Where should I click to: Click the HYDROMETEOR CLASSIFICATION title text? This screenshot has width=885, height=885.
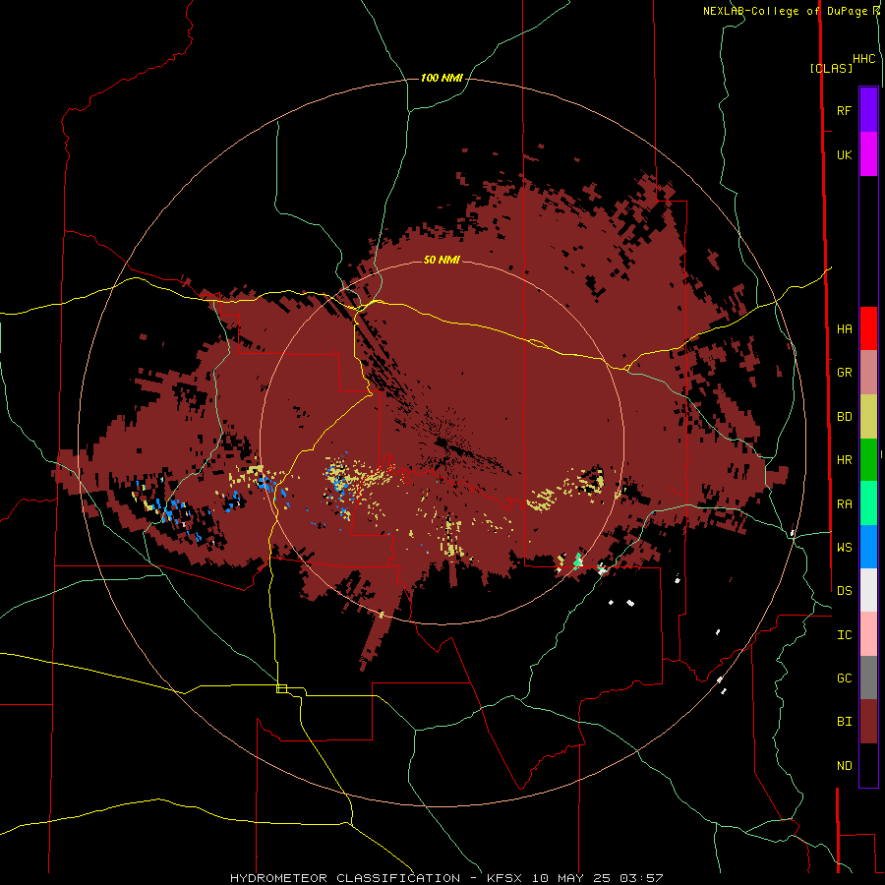[x=345, y=878]
